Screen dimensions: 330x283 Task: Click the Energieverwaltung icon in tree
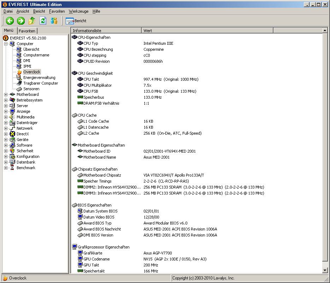[19, 78]
